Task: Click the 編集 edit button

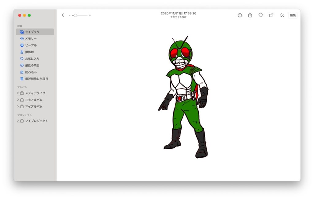Action: (293, 15)
